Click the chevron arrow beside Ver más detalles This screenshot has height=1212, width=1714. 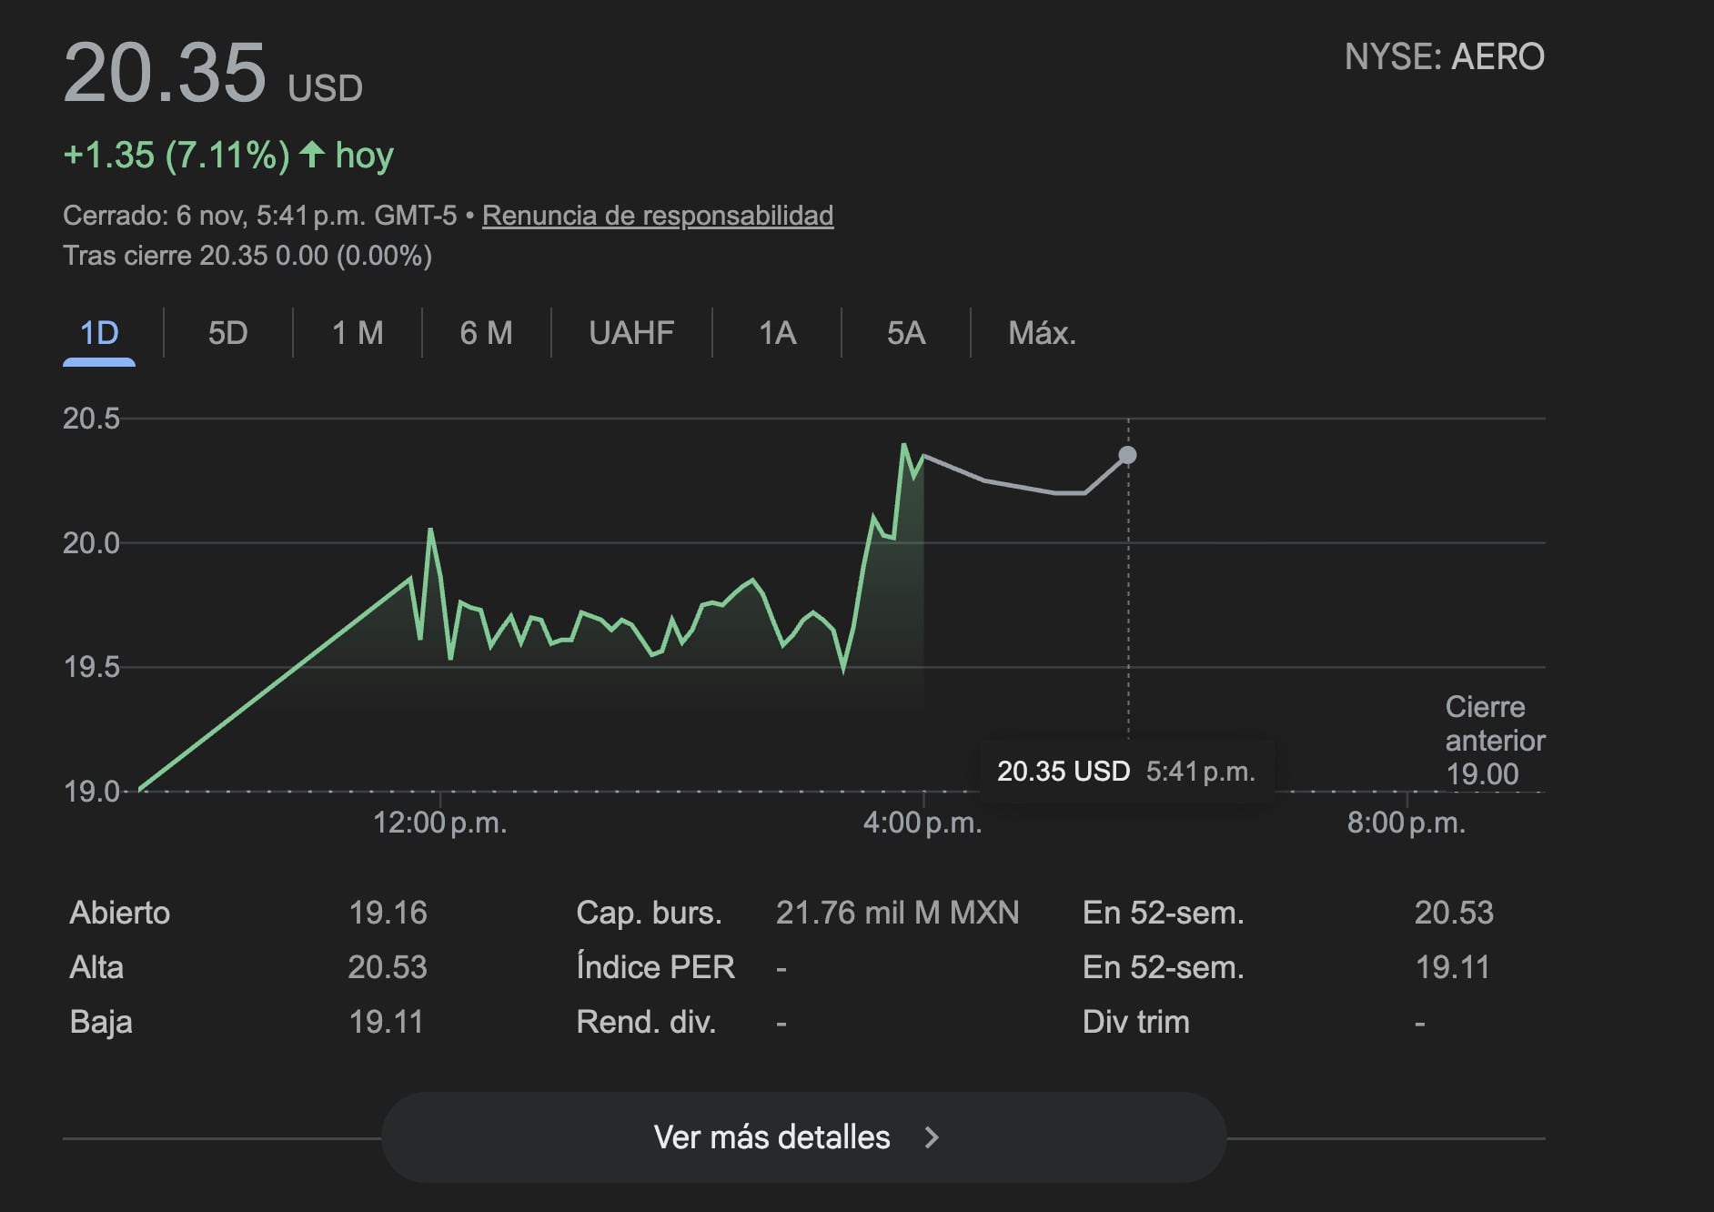click(x=931, y=1137)
